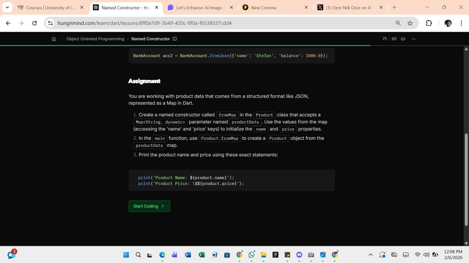
Task: Open a new browser tab
Action: point(394,7)
